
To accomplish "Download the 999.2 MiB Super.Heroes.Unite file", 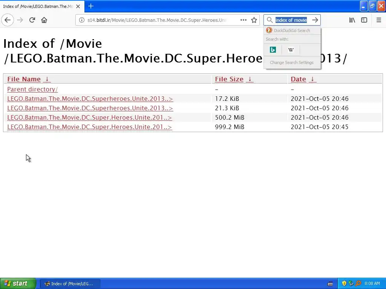I will [90, 127].
